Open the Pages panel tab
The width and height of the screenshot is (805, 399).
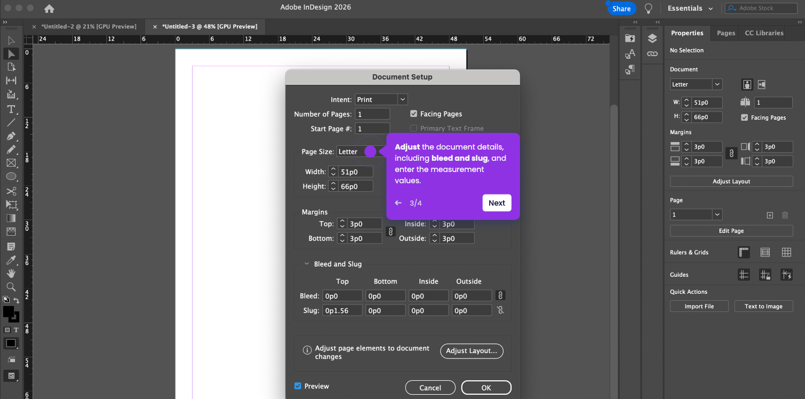point(726,33)
